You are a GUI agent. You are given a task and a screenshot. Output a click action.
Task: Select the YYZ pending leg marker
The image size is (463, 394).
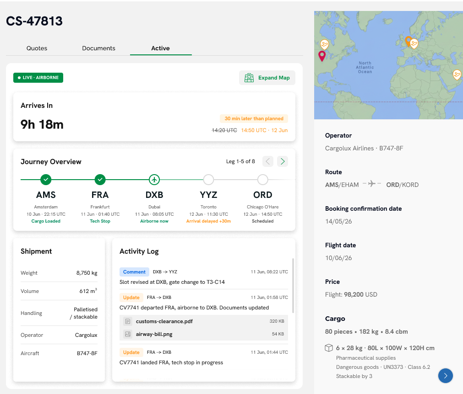pyautogui.click(x=208, y=179)
